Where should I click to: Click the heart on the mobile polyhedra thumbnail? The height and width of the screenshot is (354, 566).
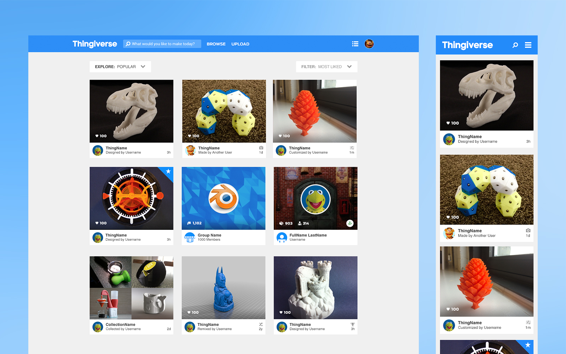448,217
